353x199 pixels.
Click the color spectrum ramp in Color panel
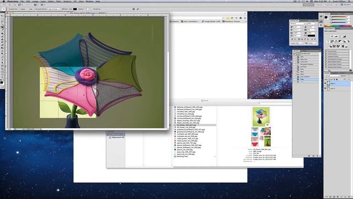coord(338,26)
